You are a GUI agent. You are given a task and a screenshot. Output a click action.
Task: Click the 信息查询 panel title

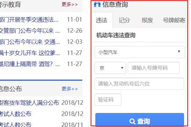pyautogui.click(x=115, y=4)
